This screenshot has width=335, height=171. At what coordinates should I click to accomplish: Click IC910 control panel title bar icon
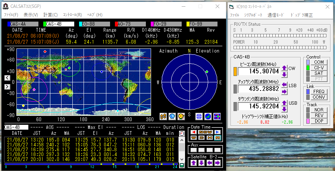(x=232, y=7)
